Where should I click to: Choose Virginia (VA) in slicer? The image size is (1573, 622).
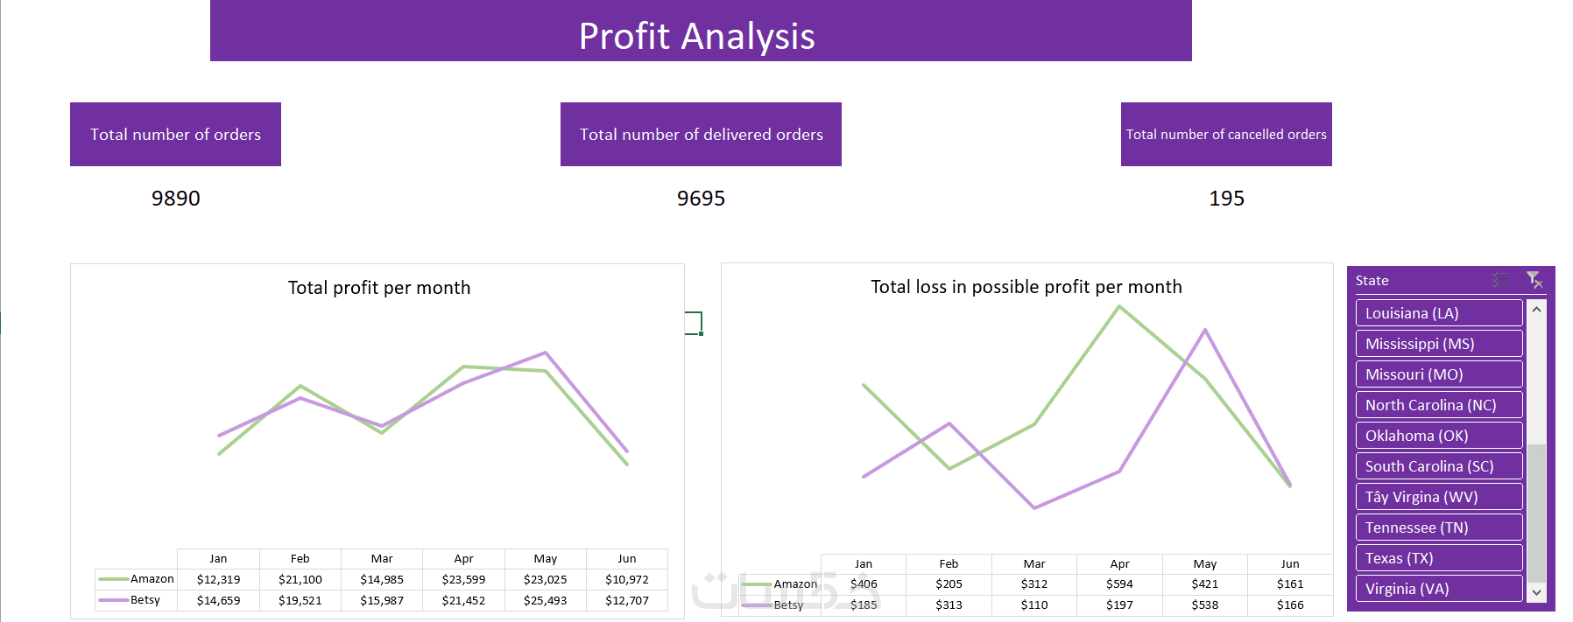tap(1438, 589)
